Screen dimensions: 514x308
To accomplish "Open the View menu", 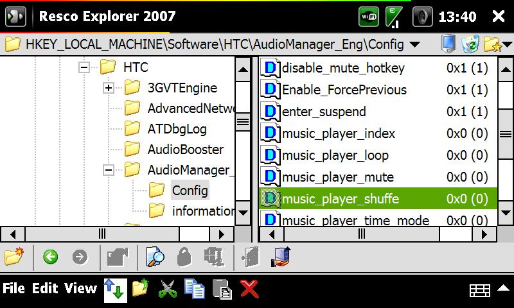I will click(x=80, y=288).
